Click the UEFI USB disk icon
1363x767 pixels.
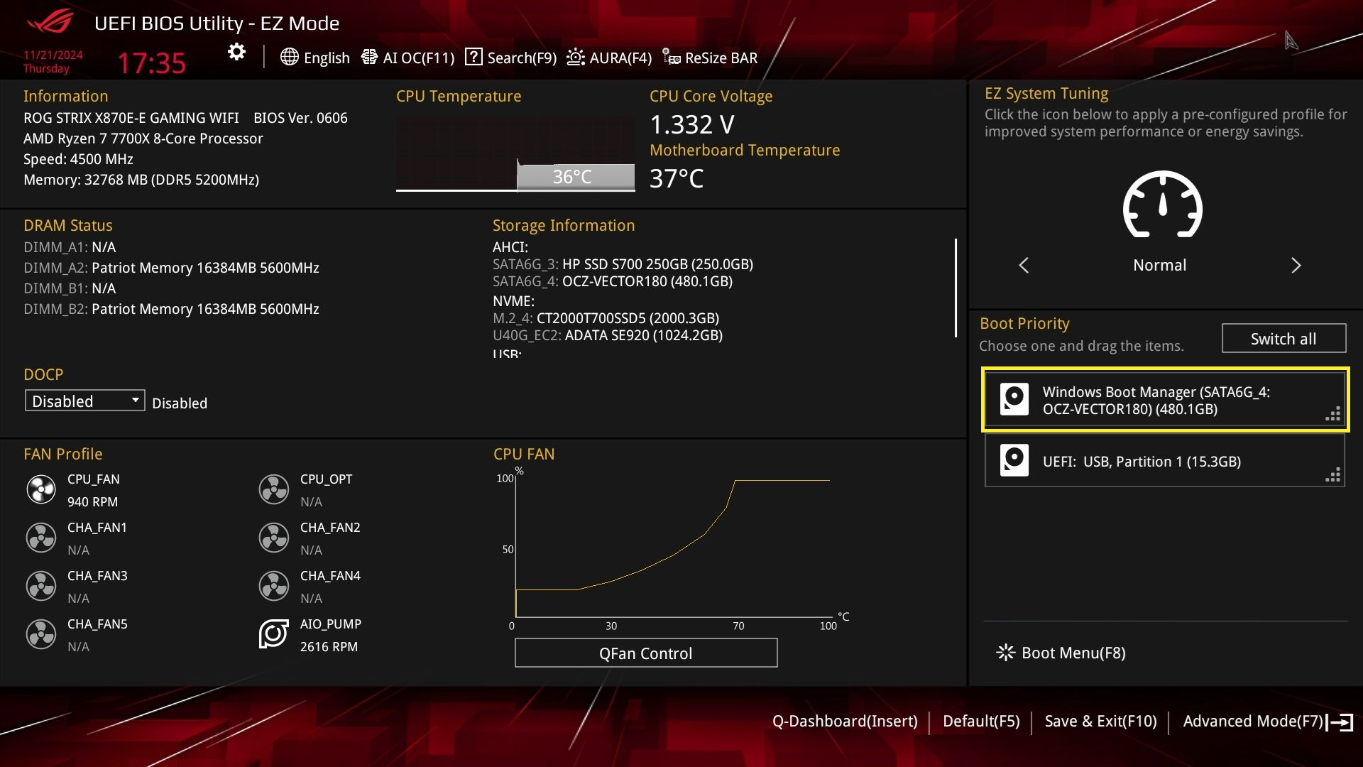[1014, 460]
